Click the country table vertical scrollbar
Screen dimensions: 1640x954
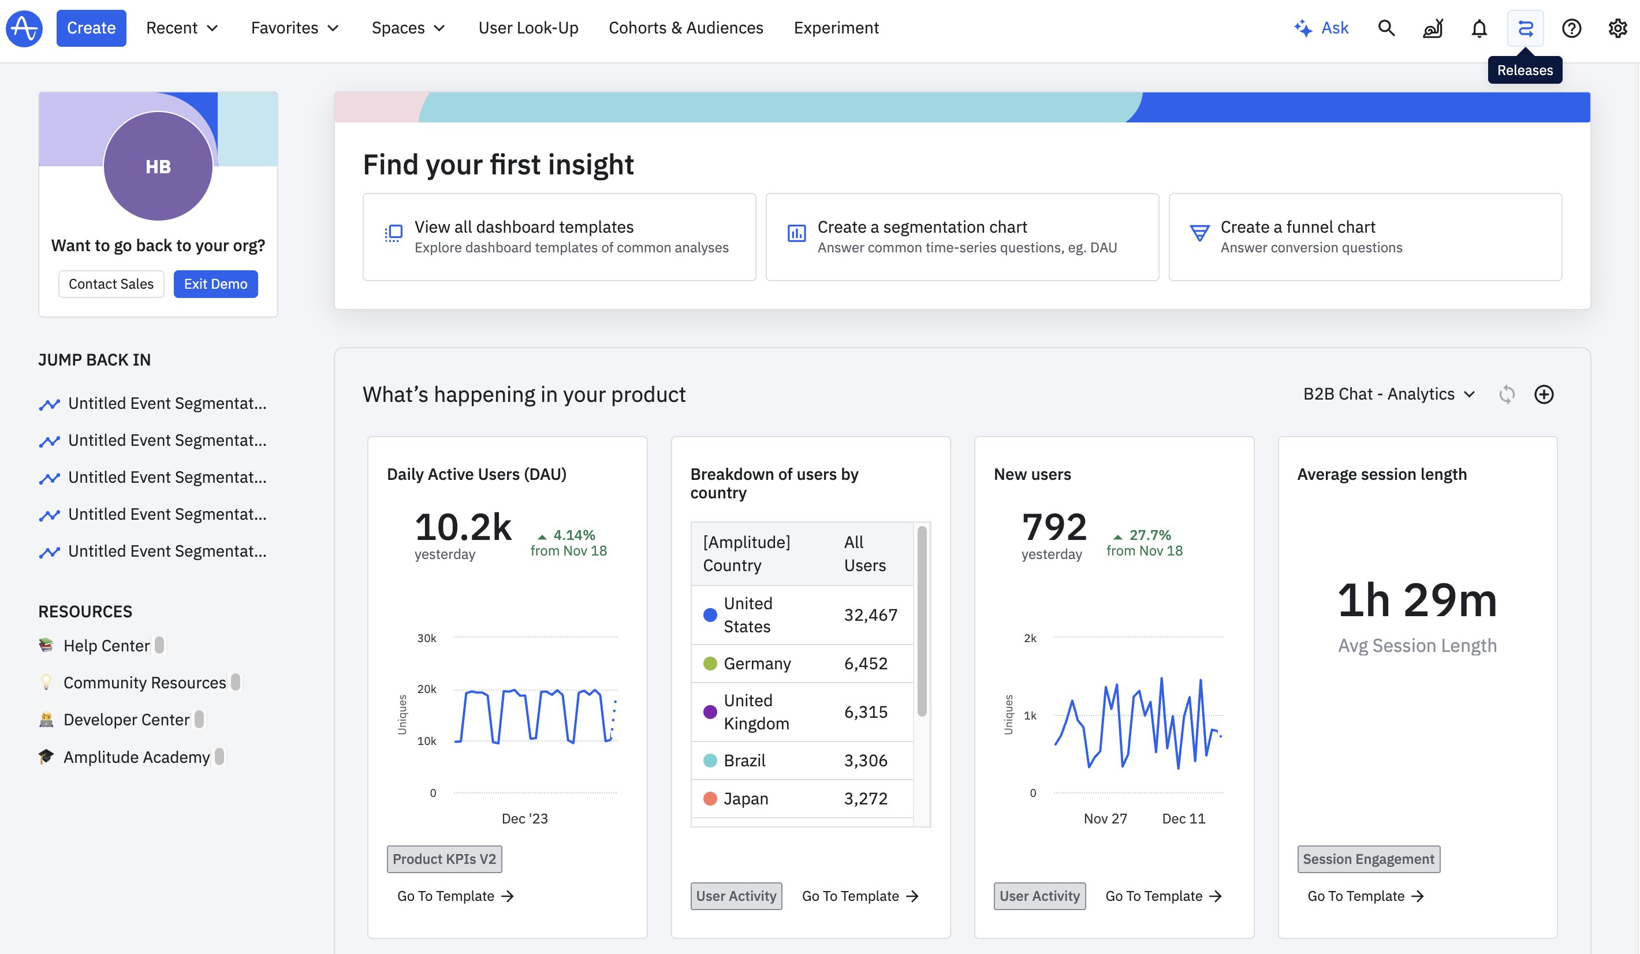coord(922,621)
